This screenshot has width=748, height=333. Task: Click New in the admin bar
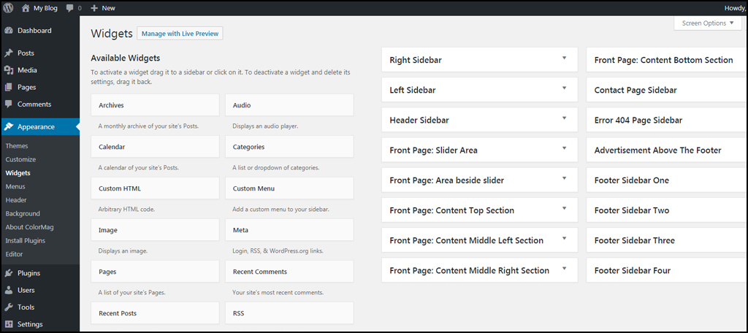click(x=108, y=8)
